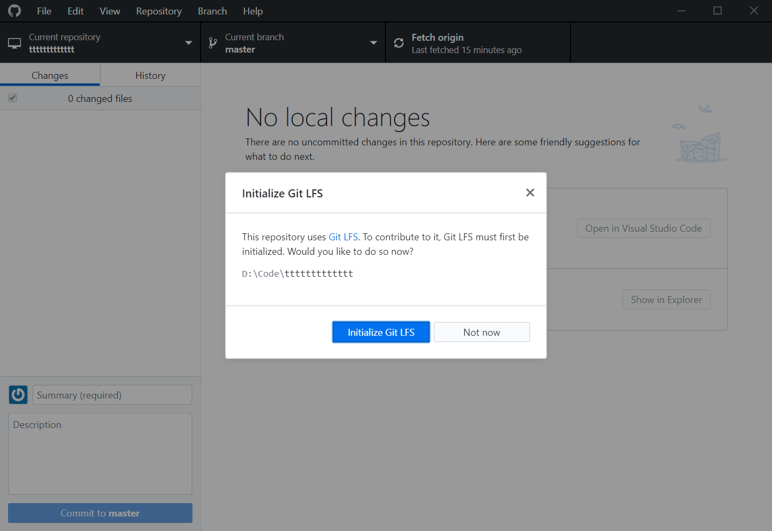The width and height of the screenshot is (772, 531).
Task: Click the computer icon beside Current repository
Action: (x=14, y=43)
